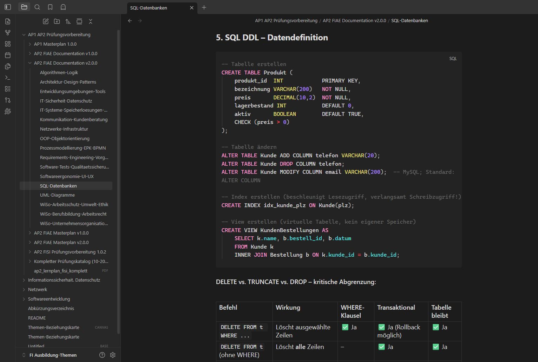Open settings gear icon at bottom

click(113, 355)
